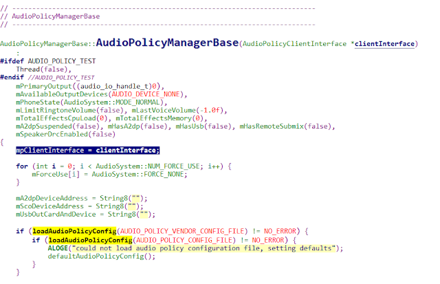Click mPrimaryOutput initializer
This screenshot has height=284, width=440.
pos(90,86)
